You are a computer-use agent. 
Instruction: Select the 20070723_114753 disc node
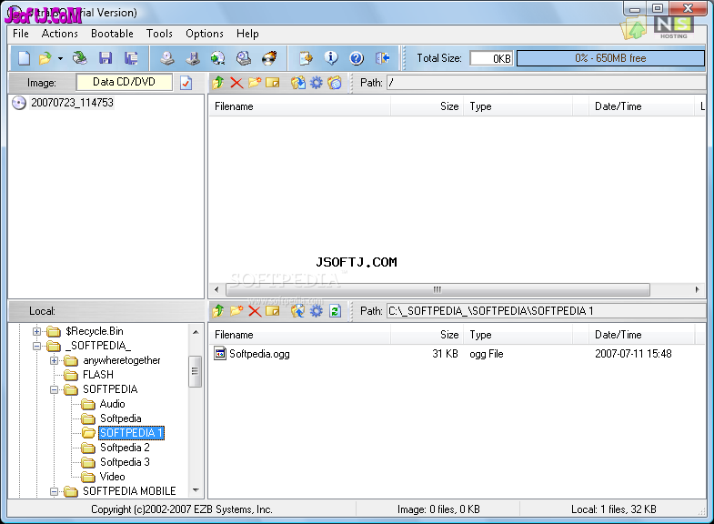tap(72, 103)
